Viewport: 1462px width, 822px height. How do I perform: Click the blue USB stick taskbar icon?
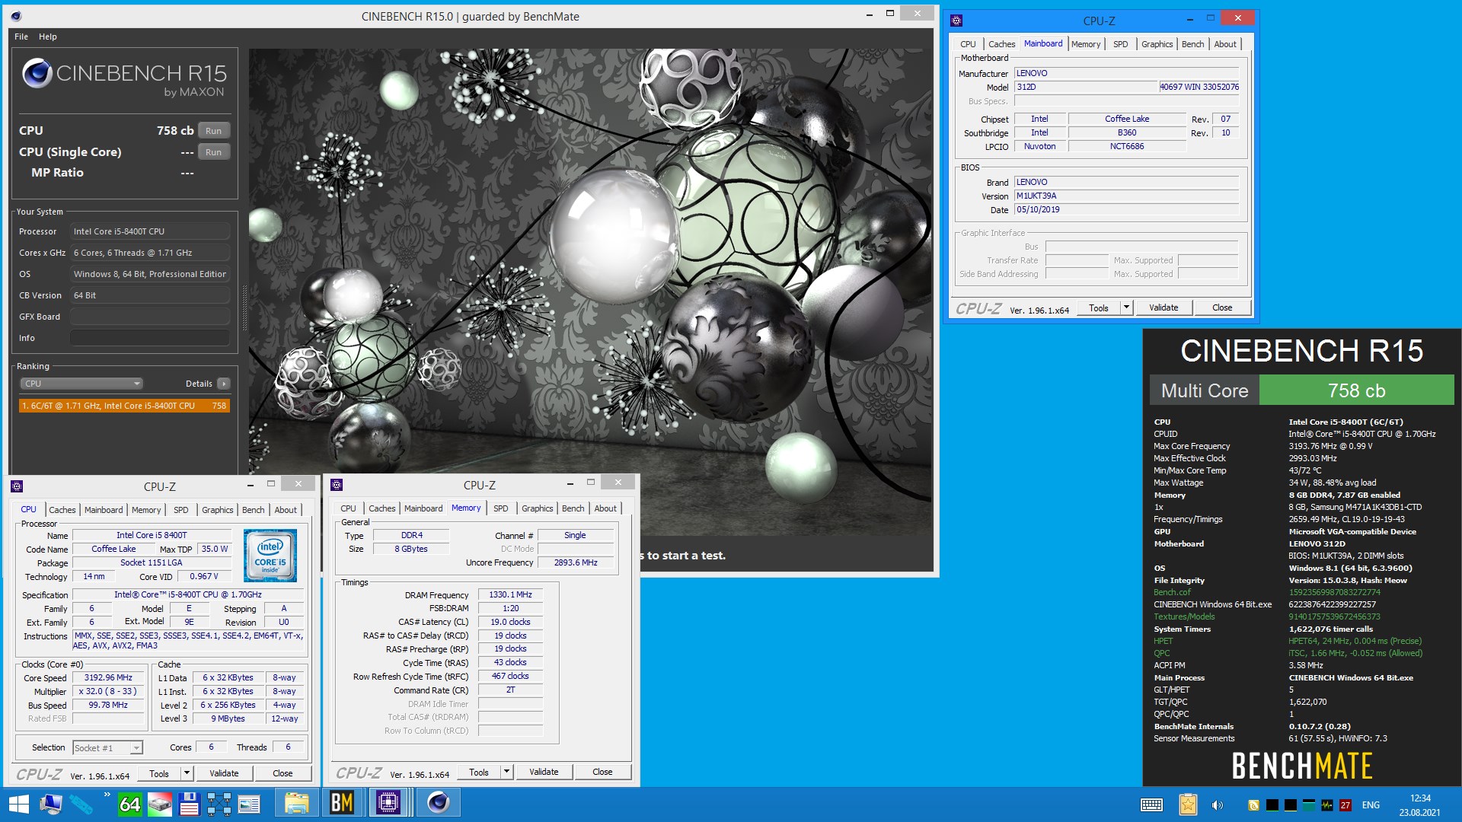pos(81,804)
